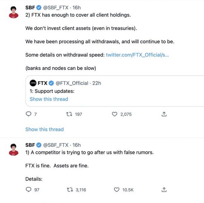Like the tweet with 10.5K likes

(117, 190)
